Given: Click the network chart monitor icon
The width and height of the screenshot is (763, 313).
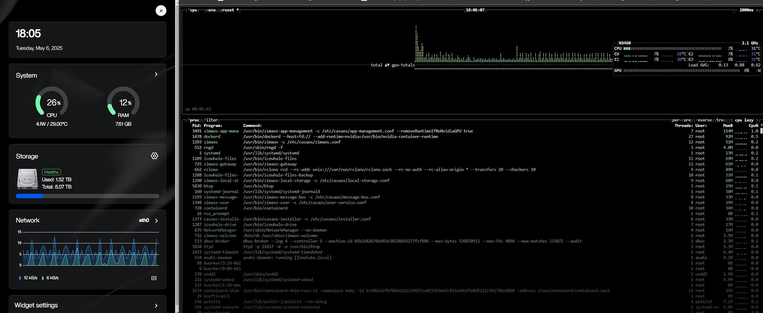Looking at the screenshot, I should [154, 278].
